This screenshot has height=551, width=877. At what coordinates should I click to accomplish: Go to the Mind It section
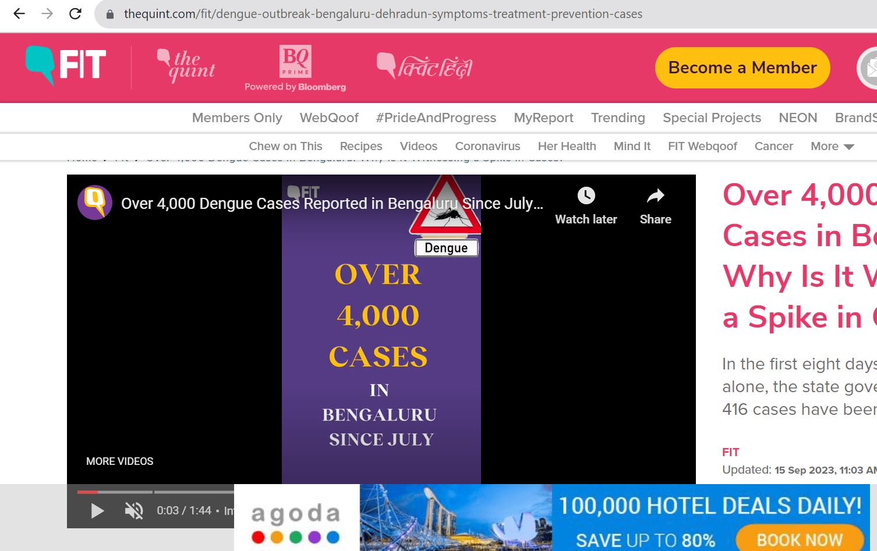632,146
